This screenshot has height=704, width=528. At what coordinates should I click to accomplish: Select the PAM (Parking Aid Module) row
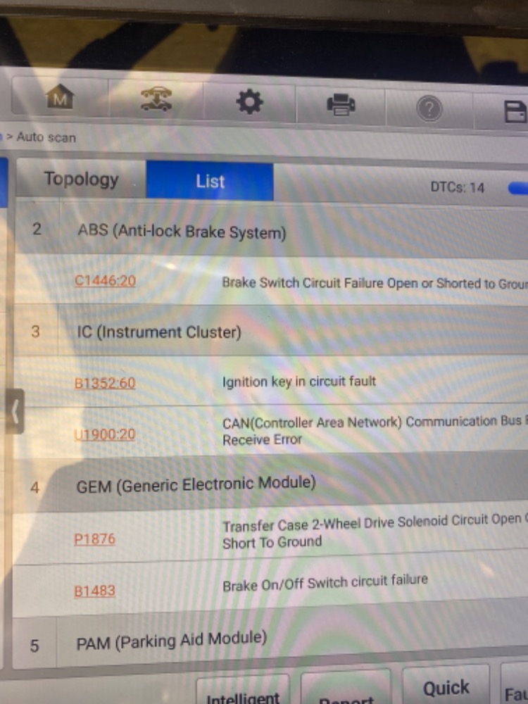[x=171, y=641]
